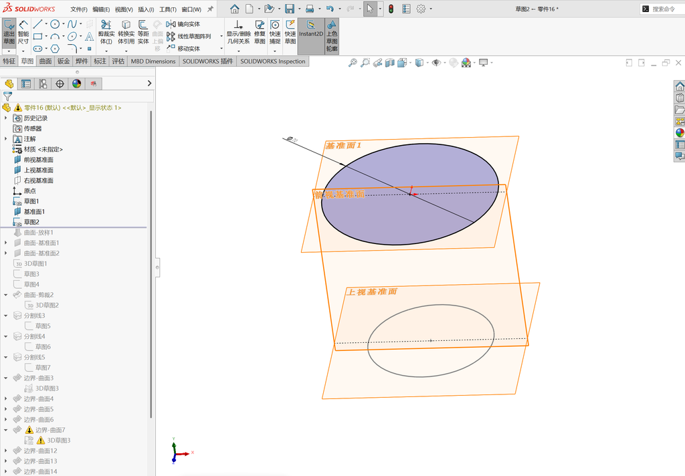The image size is (685, 476).
Task: Click Zoom to Fit icon in view toolbar
Action: (x=353, y=63)
